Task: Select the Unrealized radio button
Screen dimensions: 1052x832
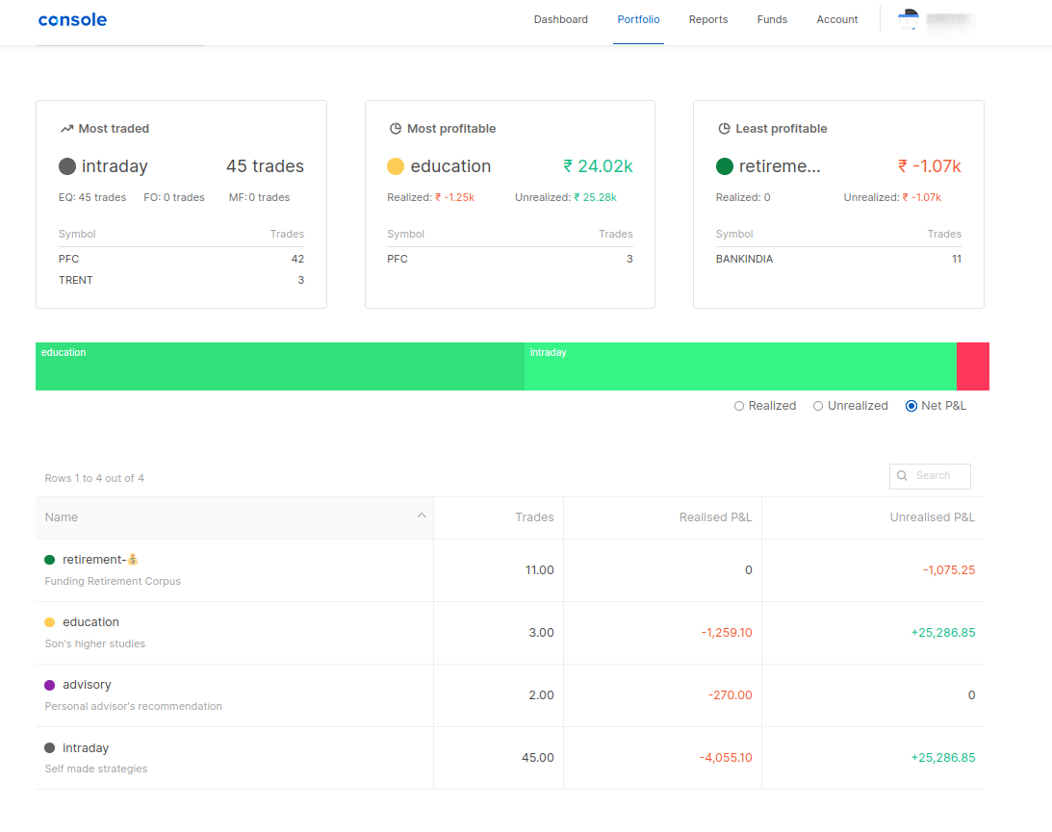Action: click(x=817, y=405)
